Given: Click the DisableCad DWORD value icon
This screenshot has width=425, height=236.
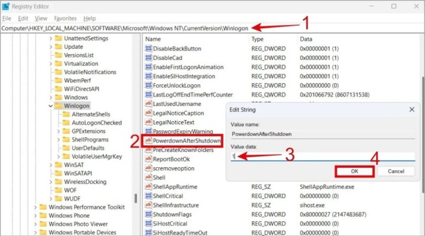Looking at the screenshot, I should pyautogui.click(x=148, y=58).
